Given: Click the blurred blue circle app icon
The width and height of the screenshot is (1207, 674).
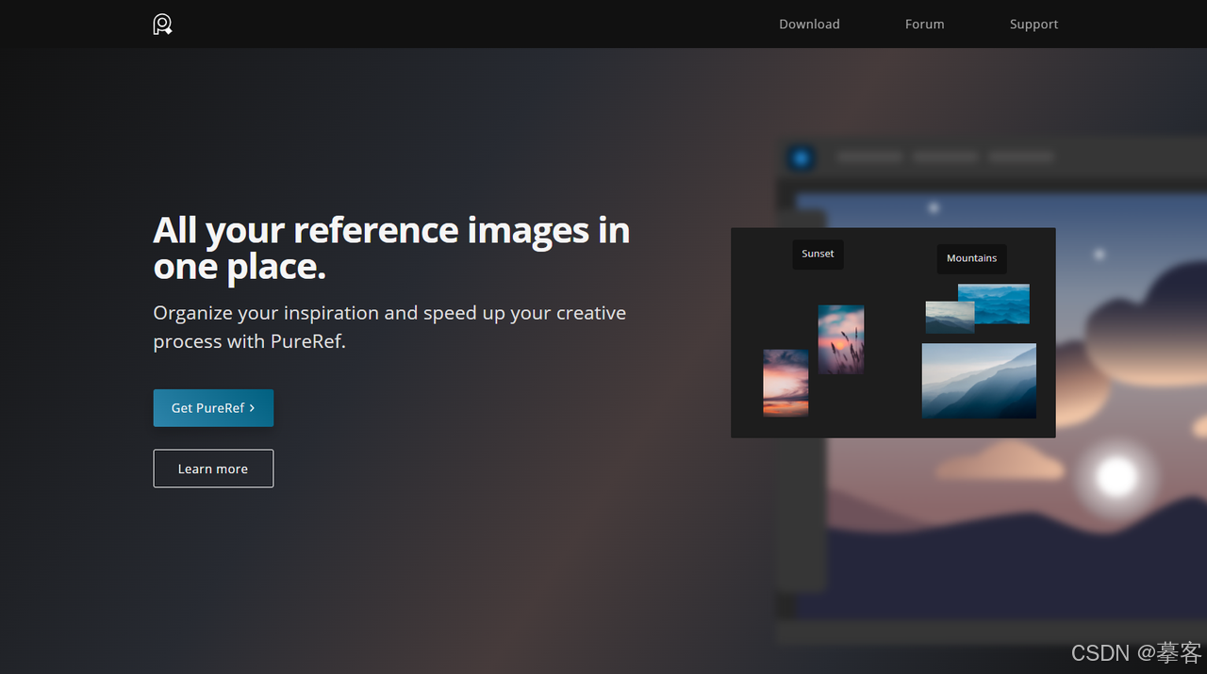Looking at the screenshot, I should pyautogui.click(x=801, y=157).
